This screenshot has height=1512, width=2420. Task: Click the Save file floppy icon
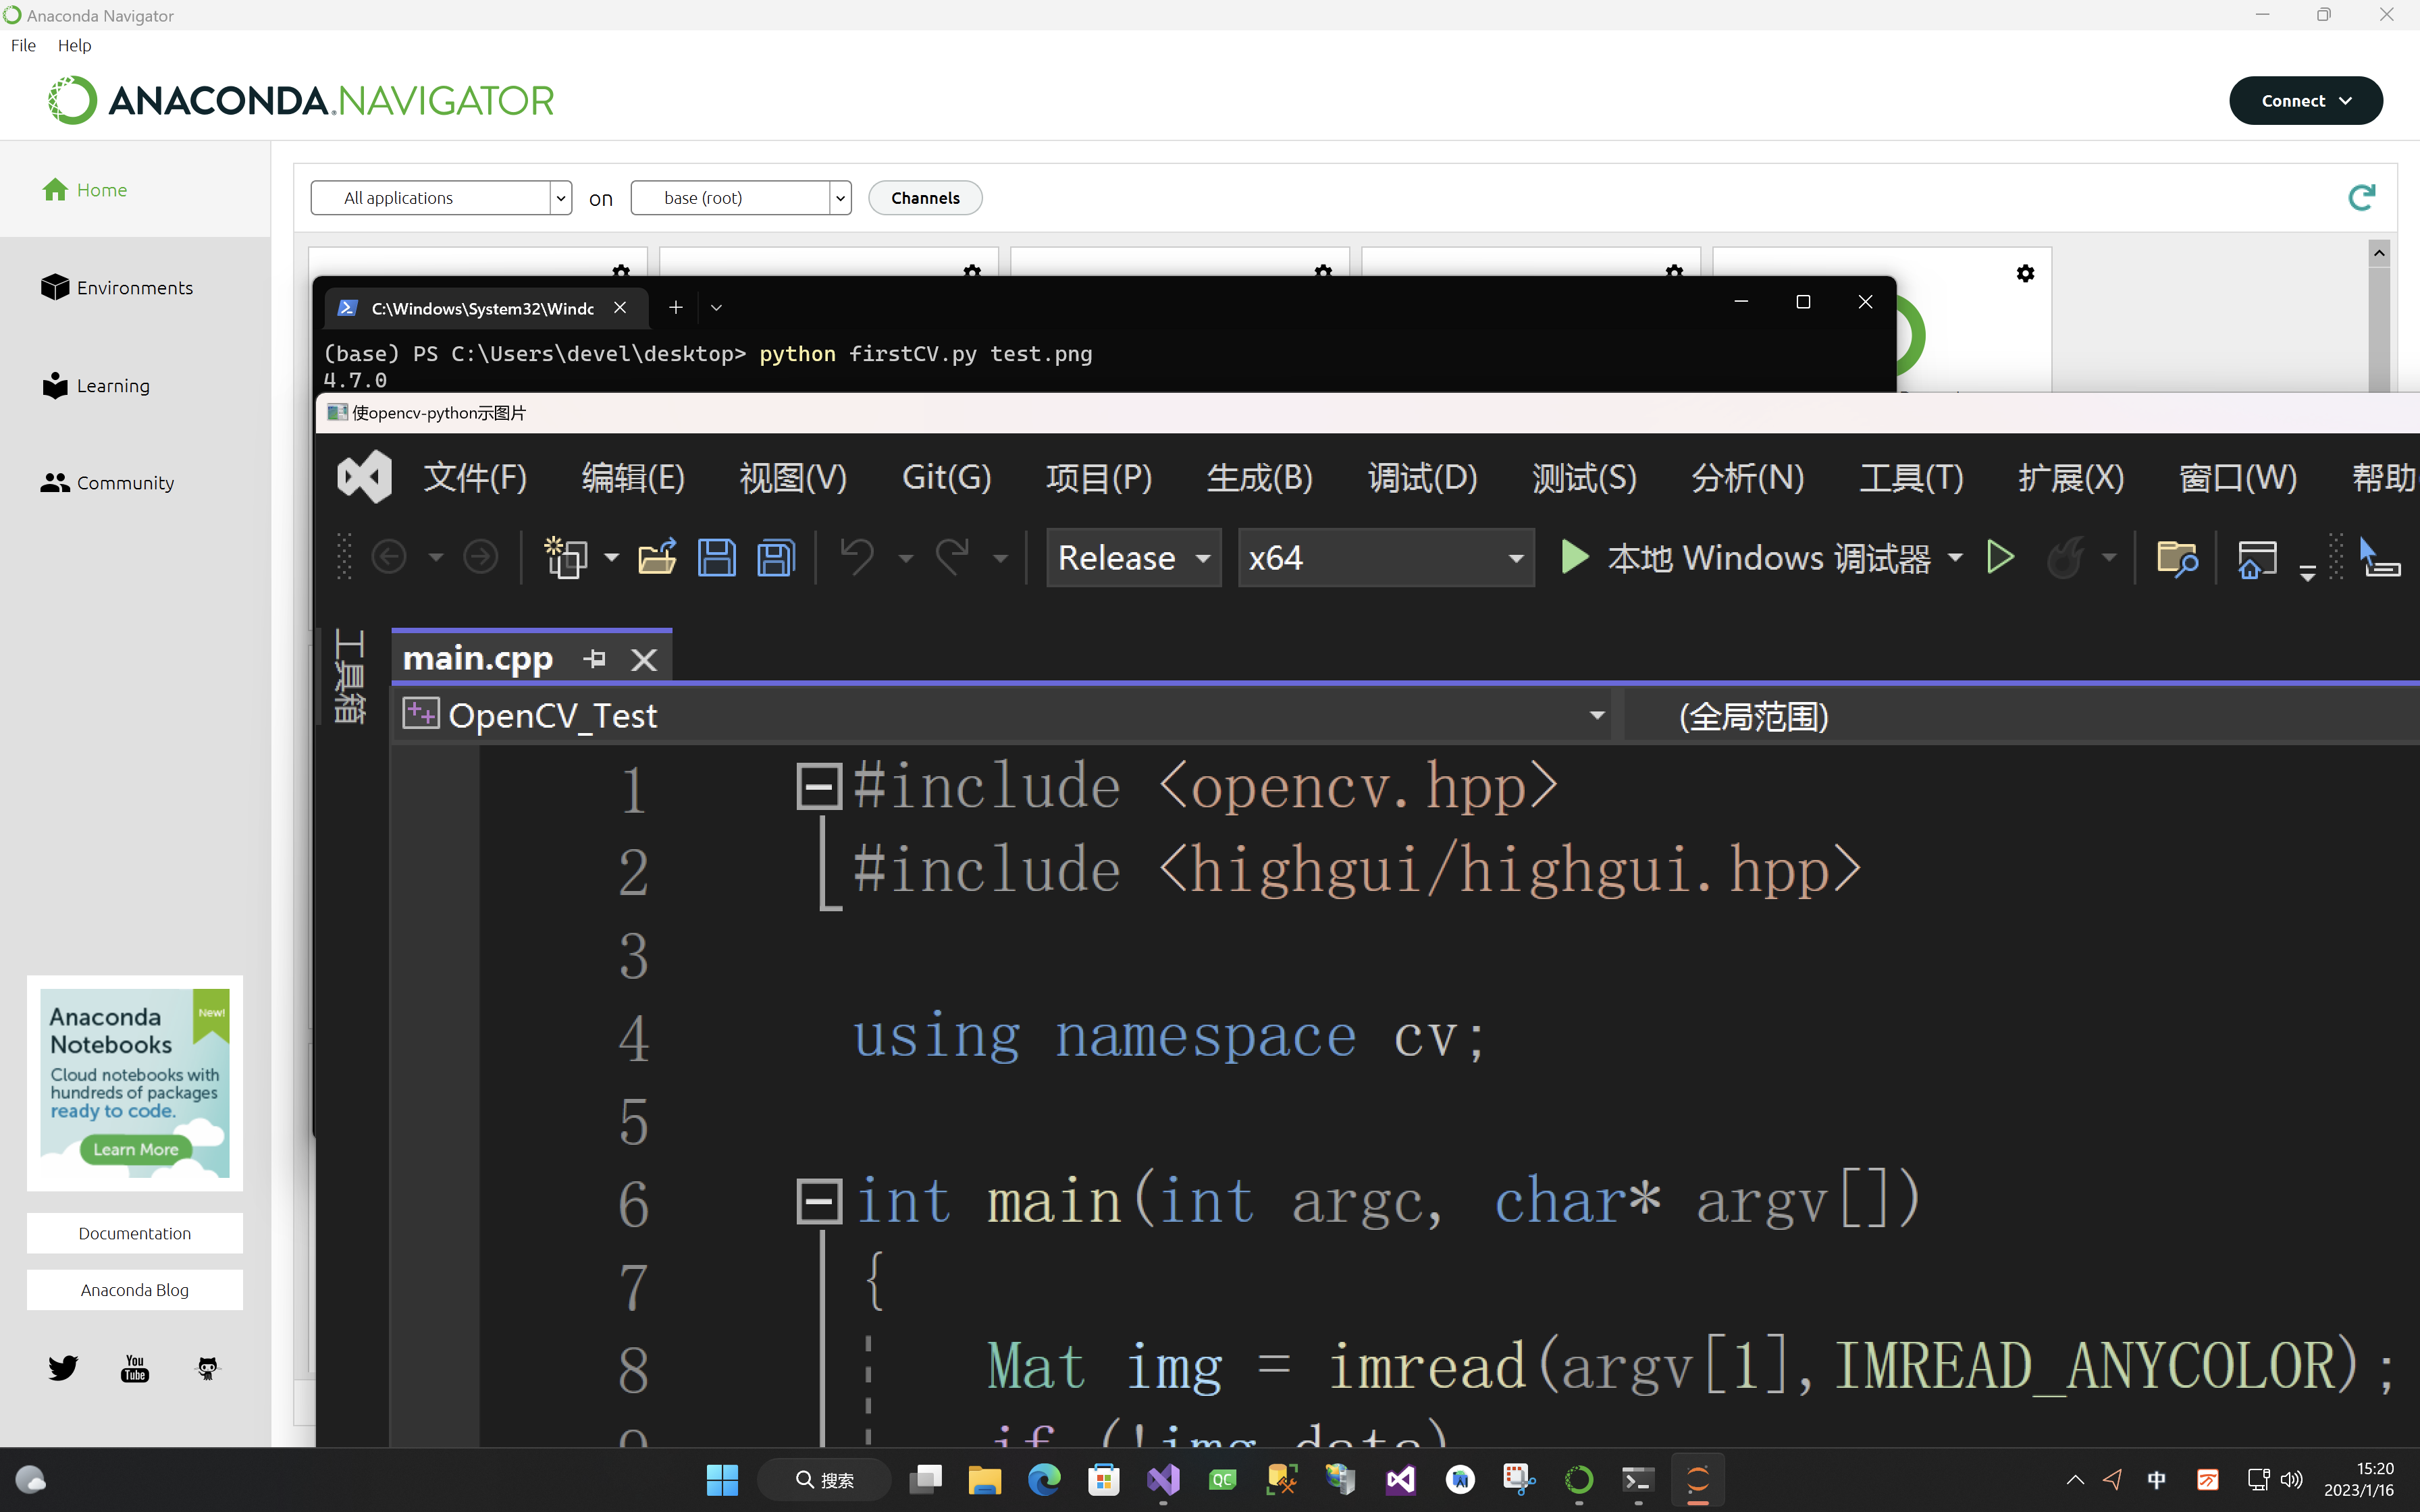[x=716, y=557]
